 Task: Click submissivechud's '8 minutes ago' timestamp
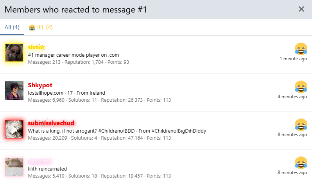292,135
